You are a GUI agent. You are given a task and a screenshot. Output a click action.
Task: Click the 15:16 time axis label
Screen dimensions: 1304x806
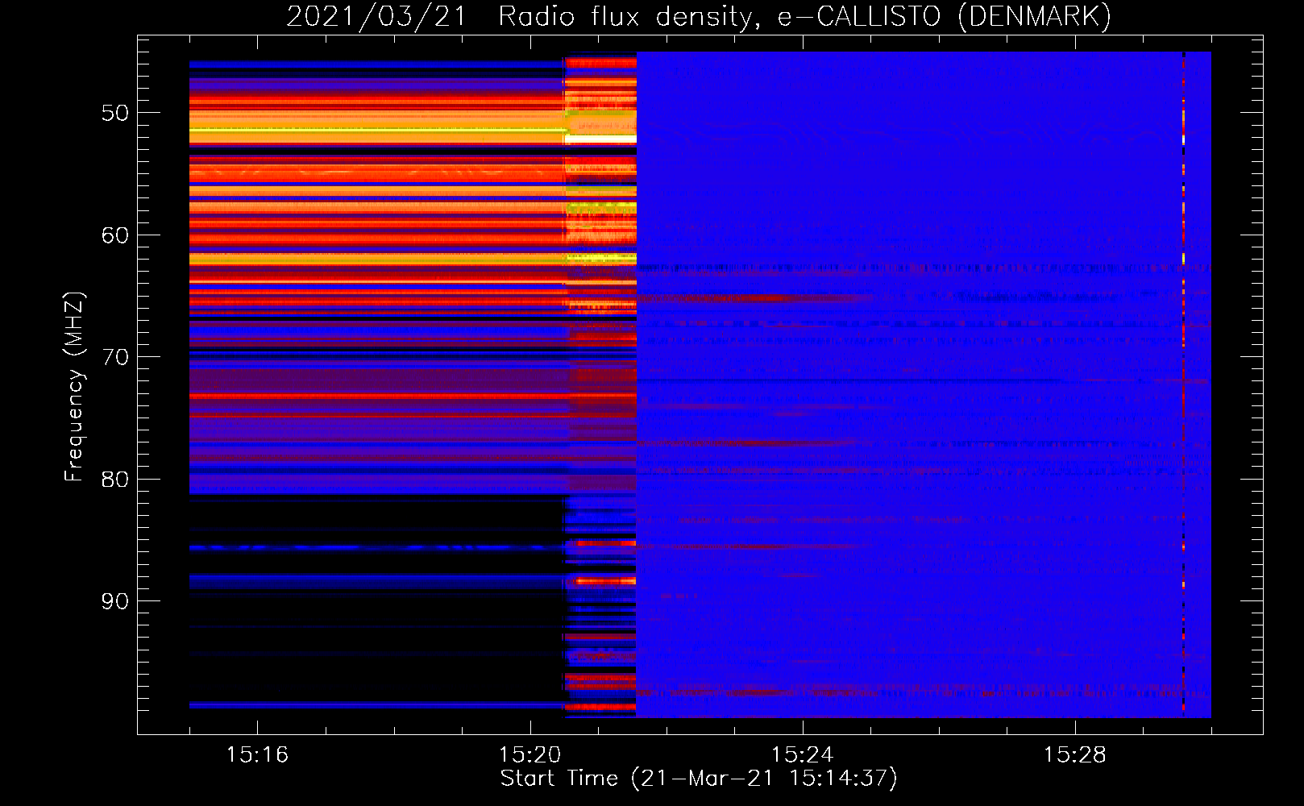tap(257, 755)
